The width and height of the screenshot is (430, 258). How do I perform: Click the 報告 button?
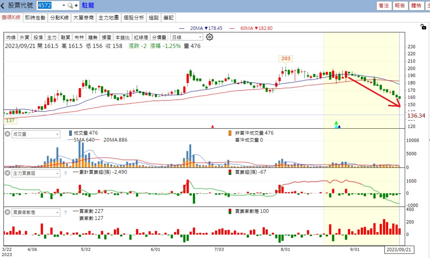pos(400,6)
